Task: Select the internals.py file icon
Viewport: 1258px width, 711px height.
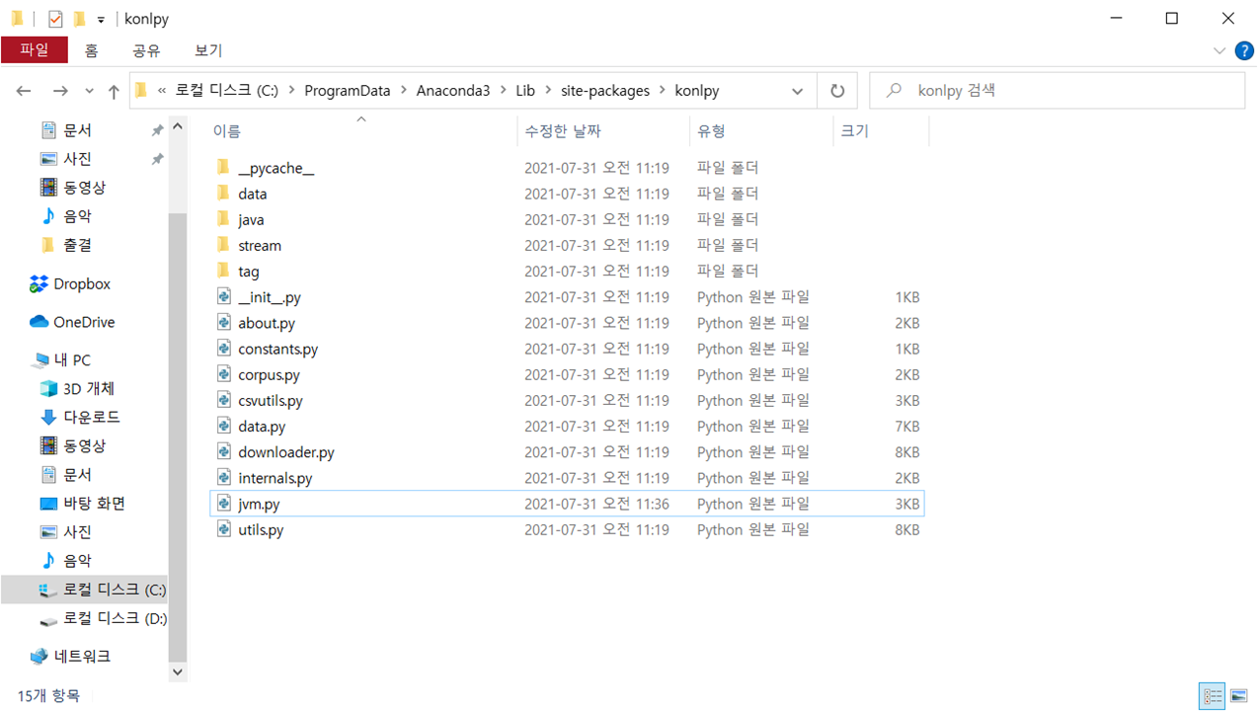Action: [x=224, y=477]
